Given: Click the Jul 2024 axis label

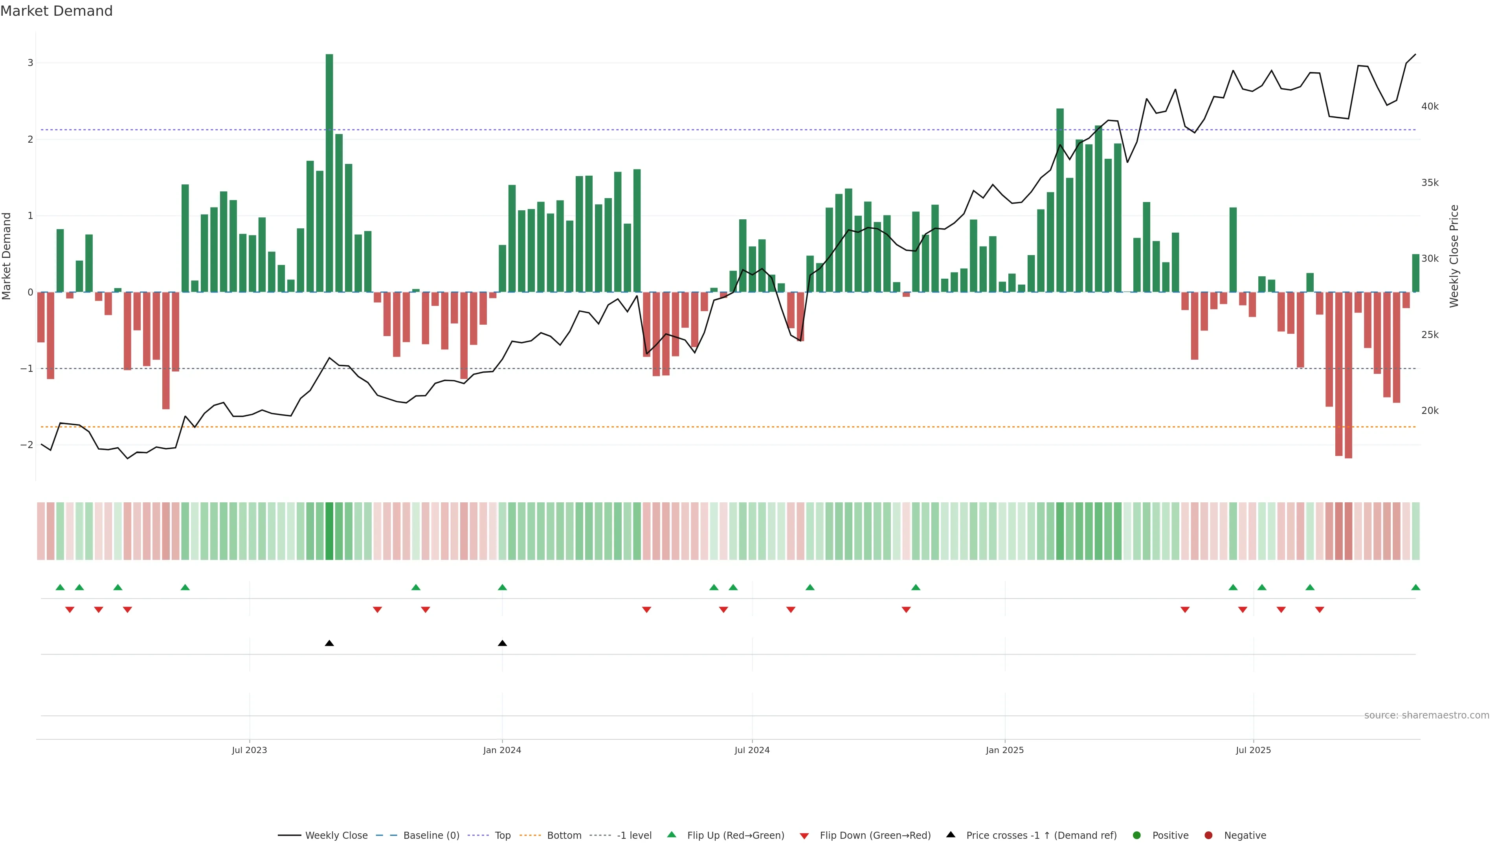Looking at the screenshot, I should point(752,750).
